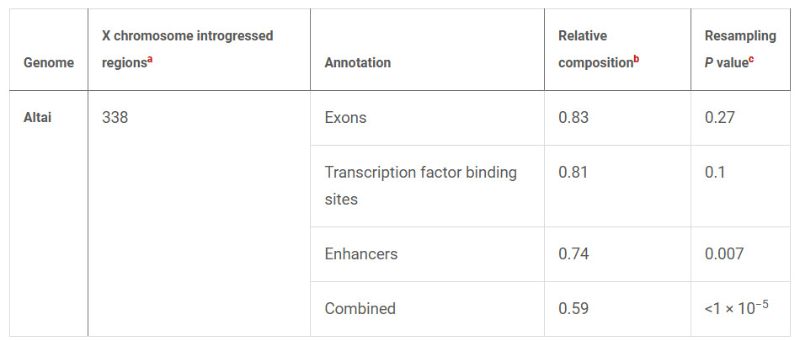Click the 0.81 relative composition value

(x=573, y=172)
